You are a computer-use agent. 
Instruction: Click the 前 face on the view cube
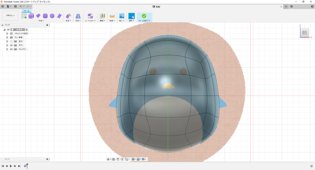click(304, 33)
